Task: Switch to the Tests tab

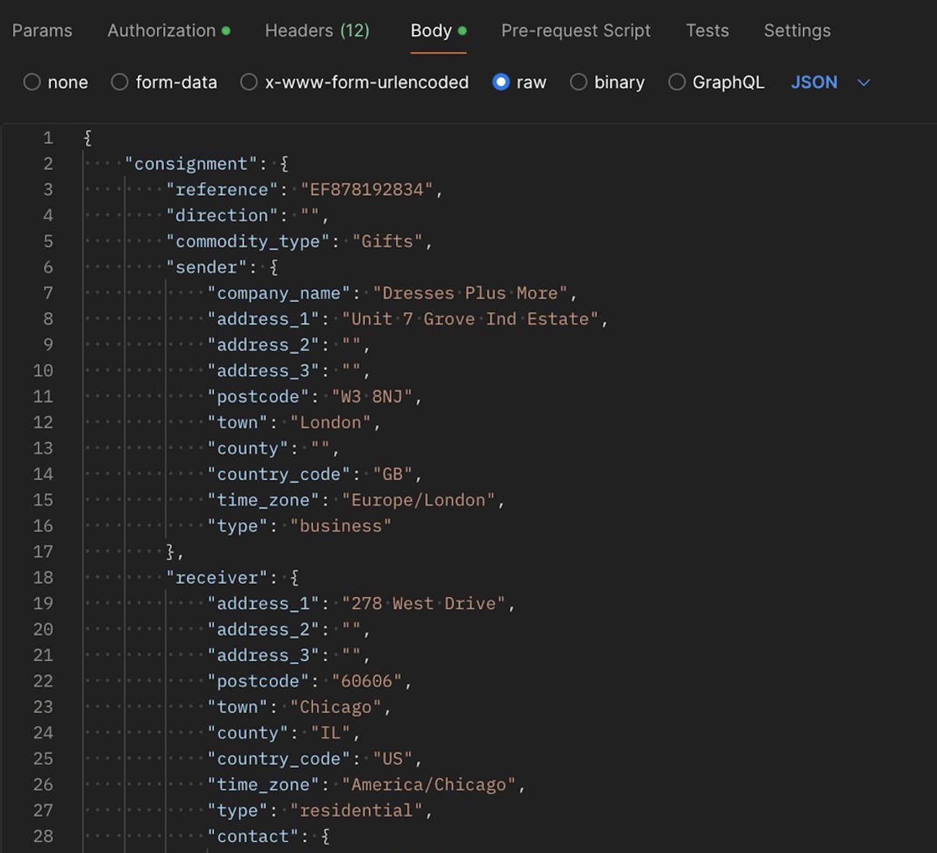Action: [x=707, y=31]
